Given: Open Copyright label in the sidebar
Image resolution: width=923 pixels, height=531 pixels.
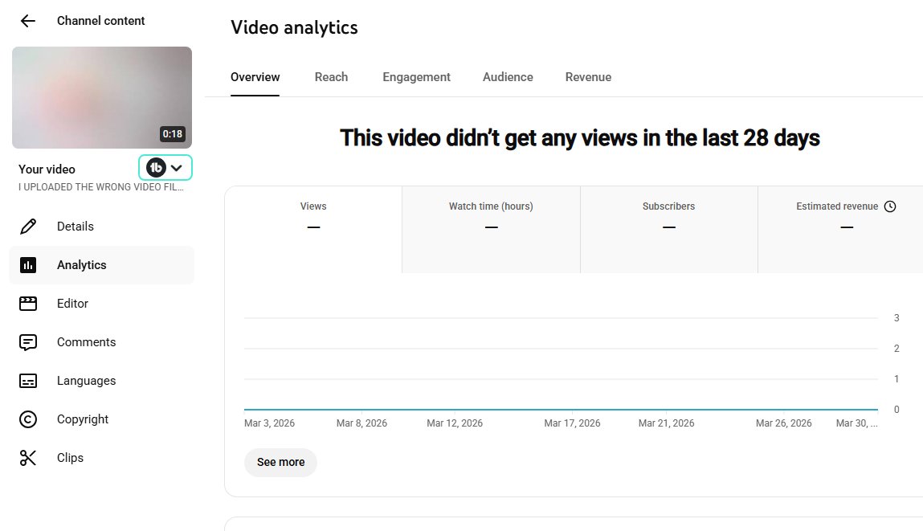Looking at the screenshot, I should pos(83,419).
